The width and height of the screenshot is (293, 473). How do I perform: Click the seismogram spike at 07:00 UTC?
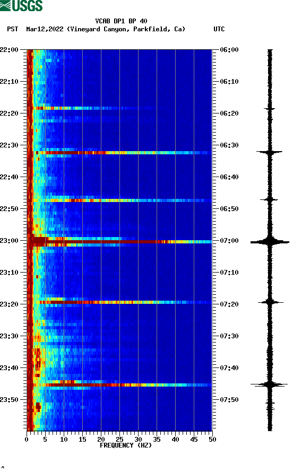270,242
